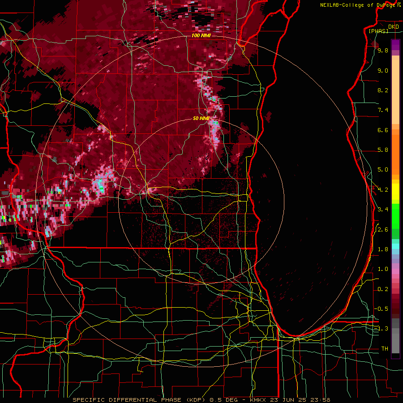
Task: Click the yellow segment of color bar
Action: pos(395,192)
